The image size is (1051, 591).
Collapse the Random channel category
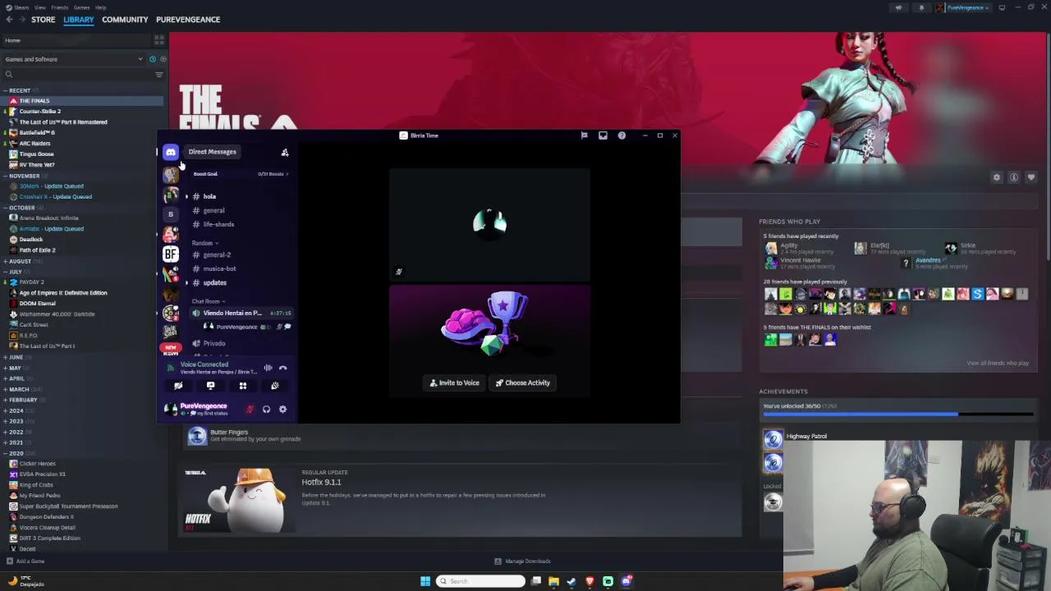pyautogui.click(x=204, y=243)
